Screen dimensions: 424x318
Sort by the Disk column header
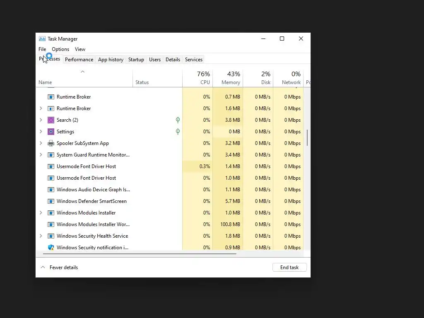[258, 78]
